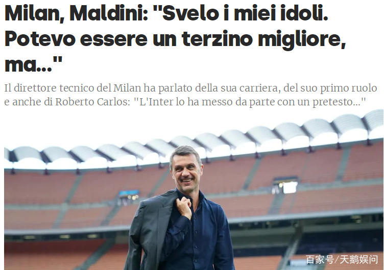The image size is (384, 270).
Task: Click the word "pretesto" ending the subheading
Action: coord(339,102)
